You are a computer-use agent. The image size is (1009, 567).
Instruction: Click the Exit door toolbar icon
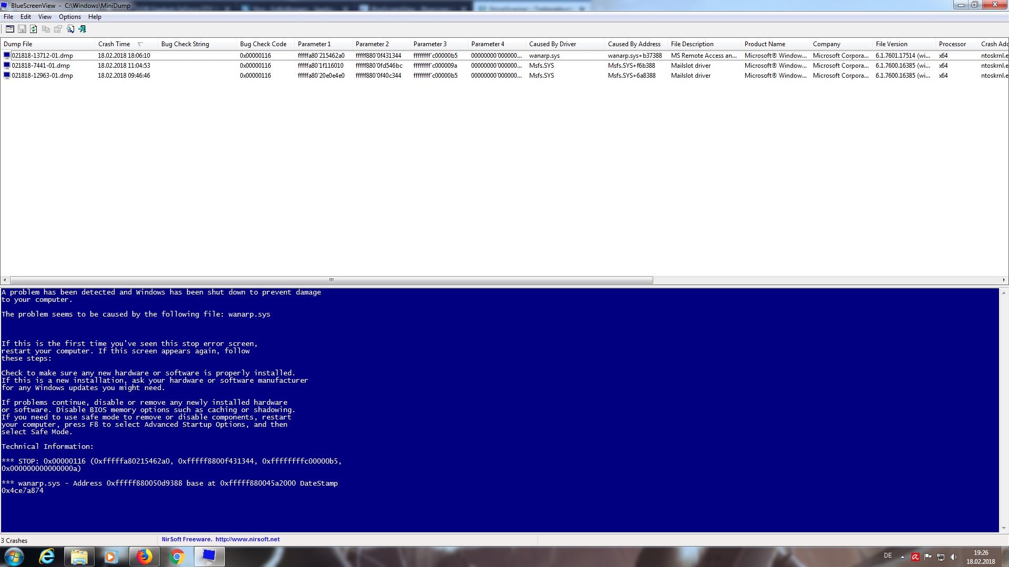click(83, 29)
